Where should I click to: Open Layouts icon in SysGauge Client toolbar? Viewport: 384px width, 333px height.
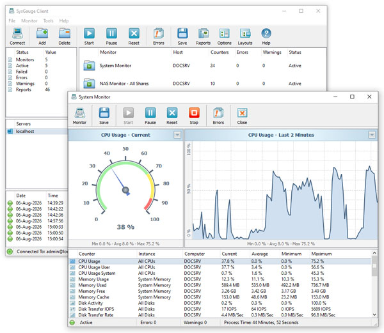pos(245,33)
